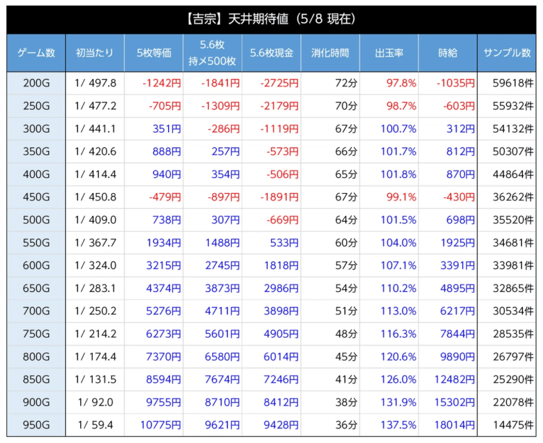
Task: Select the 700G row label
Action: click(37, 311)
